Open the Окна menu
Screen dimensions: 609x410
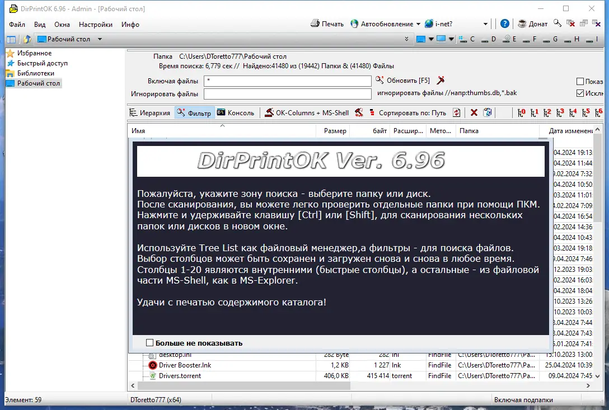[62, 25]
